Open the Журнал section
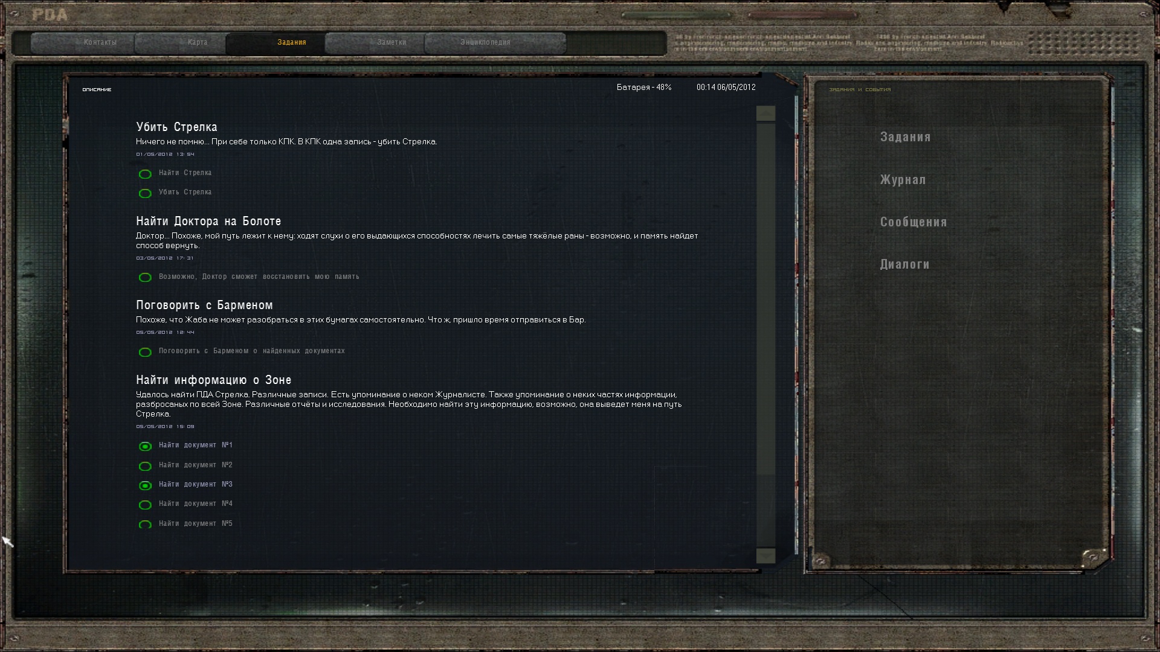This screenshot has width=1160, height=652. tap(903, 179)
